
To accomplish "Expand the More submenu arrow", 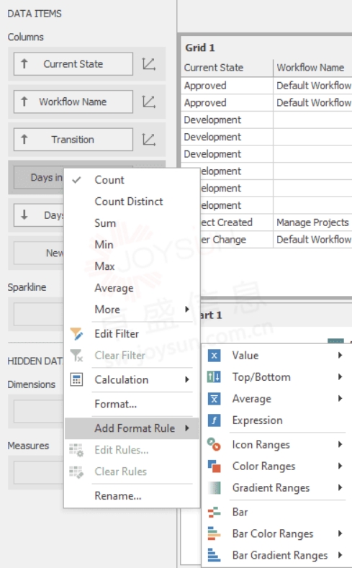I will [x=187, y=310].
